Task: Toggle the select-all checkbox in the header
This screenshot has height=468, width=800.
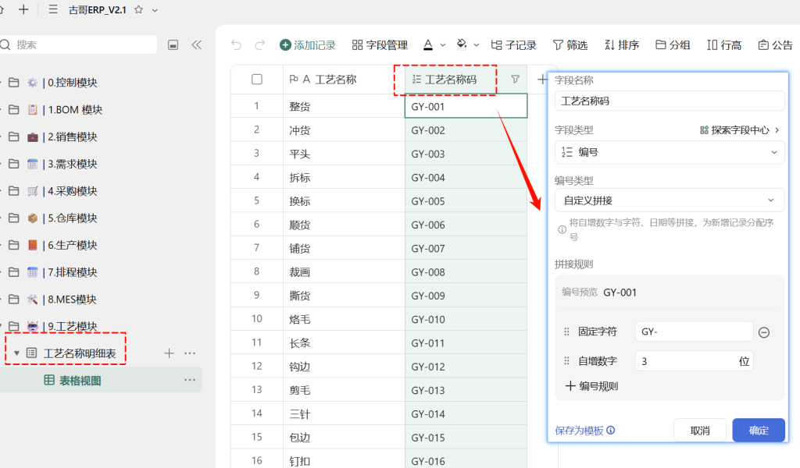Action: pyautogui.click(x=257, y=80)
